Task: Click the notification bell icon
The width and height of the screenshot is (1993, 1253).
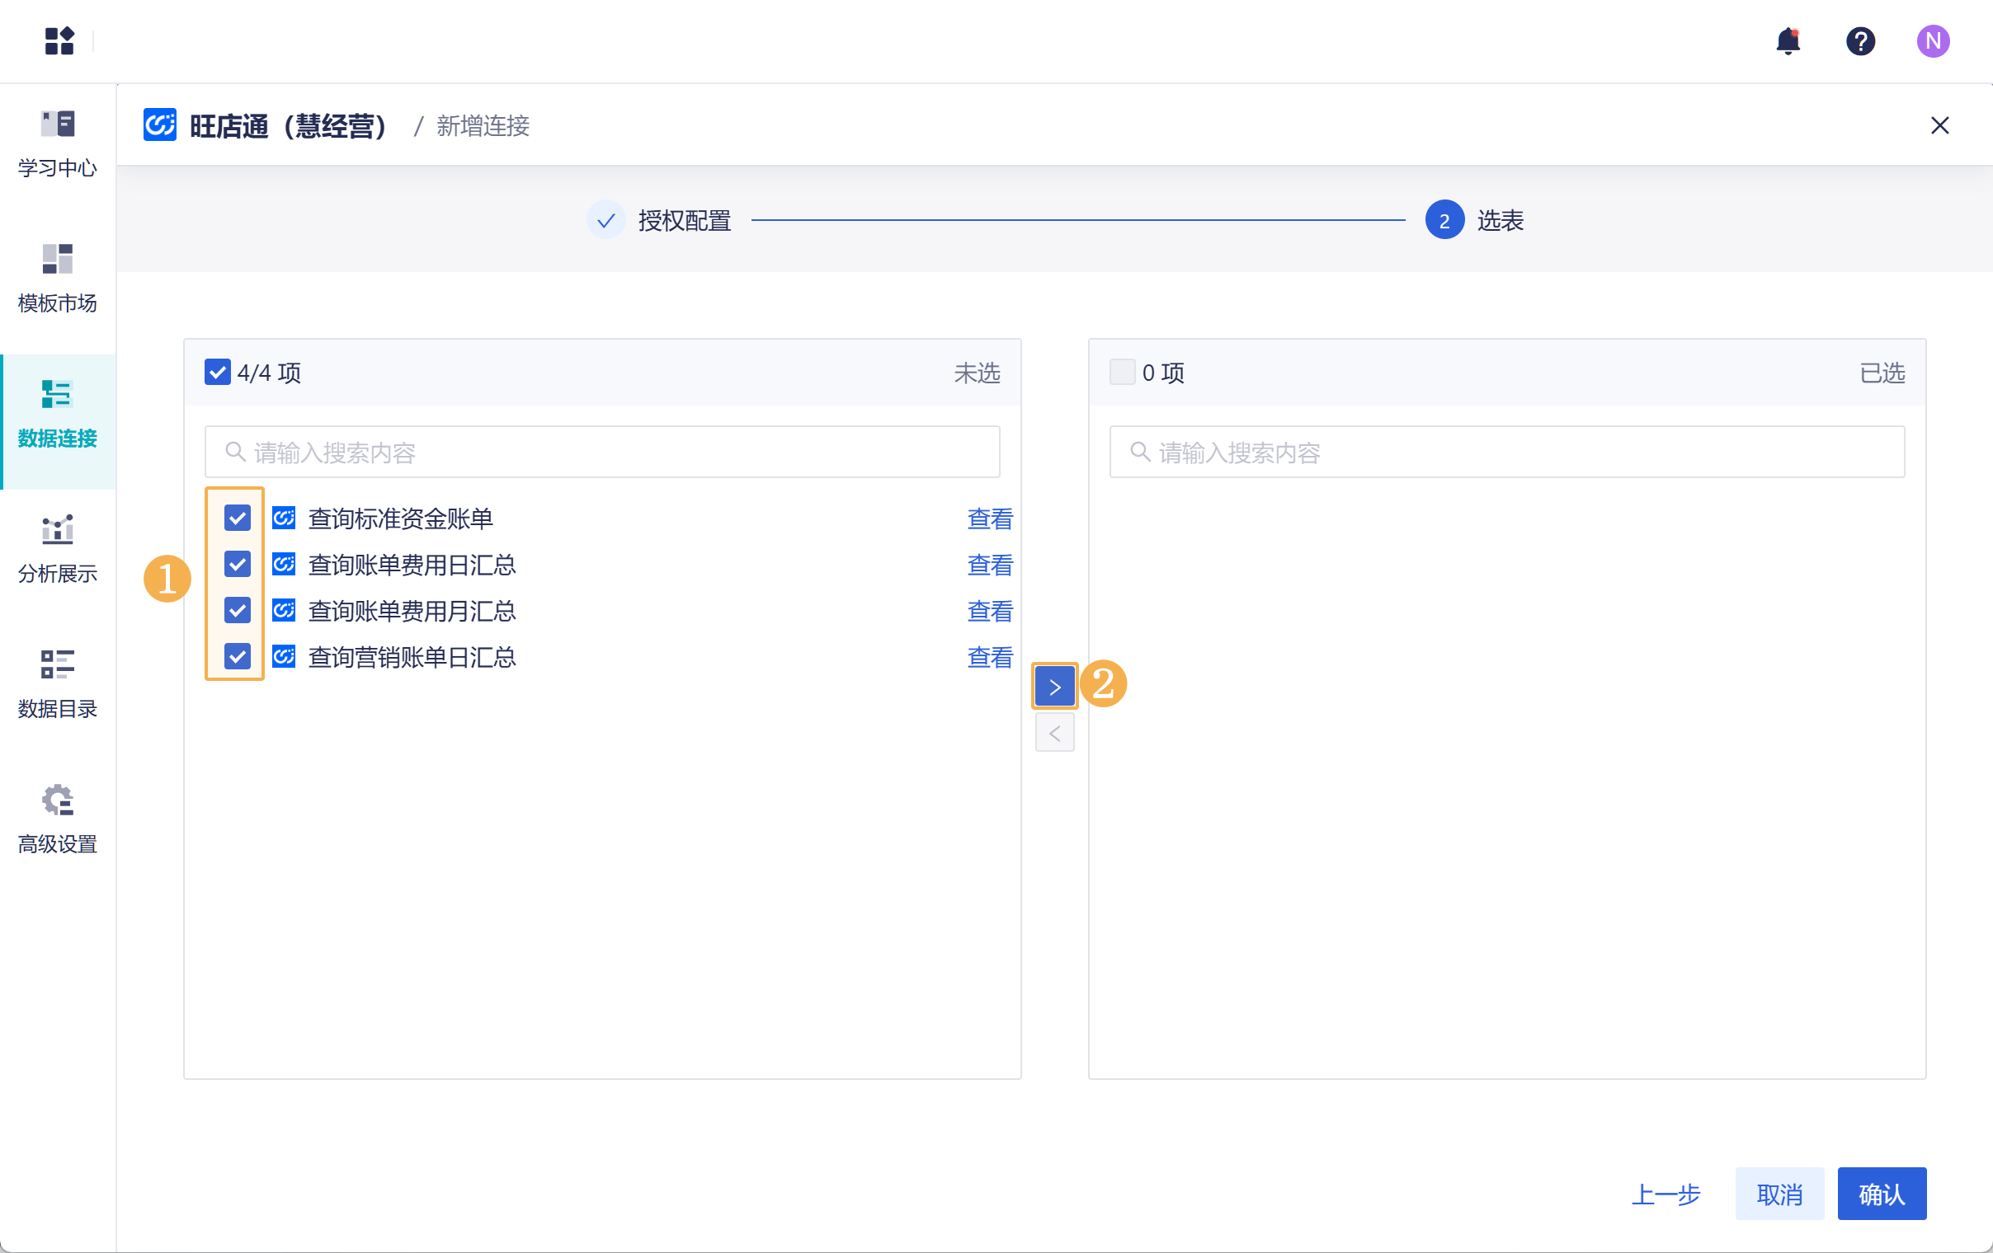Action: [1788, 40]
